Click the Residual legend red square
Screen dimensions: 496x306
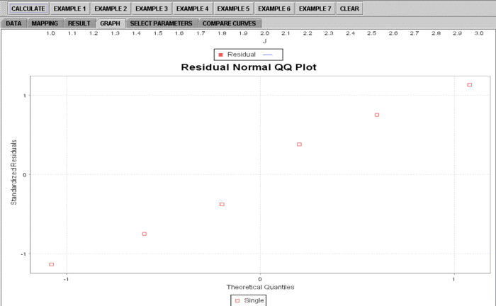(x=221, y=55)
